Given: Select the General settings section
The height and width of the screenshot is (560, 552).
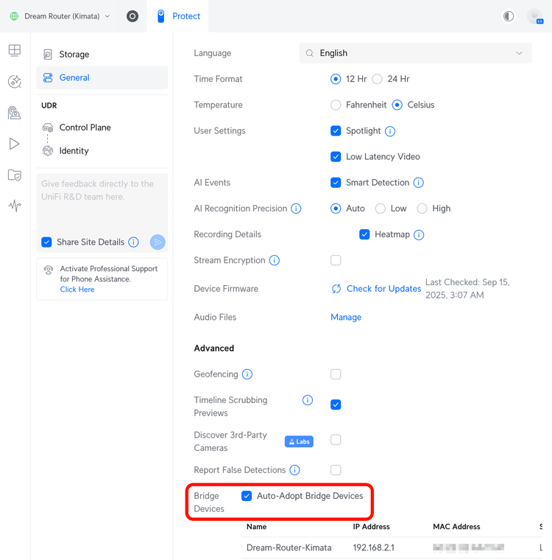Looking at the screenshot, I should pos(102,77).
